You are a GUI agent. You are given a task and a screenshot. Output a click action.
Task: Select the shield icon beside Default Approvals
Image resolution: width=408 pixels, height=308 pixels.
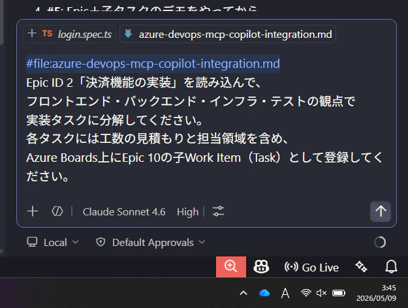coord(101,242)
